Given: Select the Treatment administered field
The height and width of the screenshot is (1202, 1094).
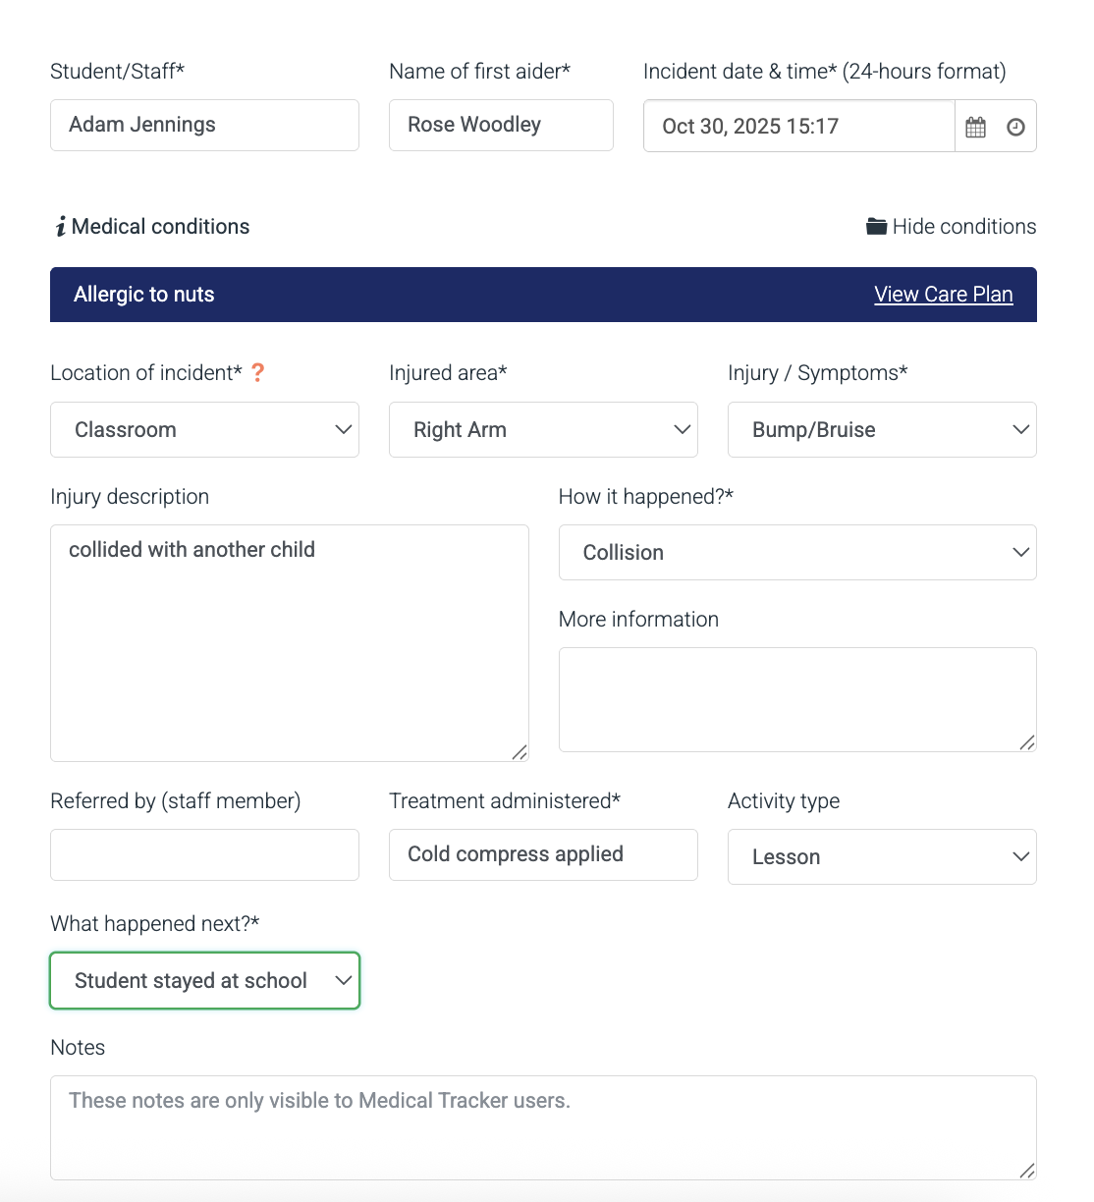Looking at the screenshot, I should (x=543, y=854).
